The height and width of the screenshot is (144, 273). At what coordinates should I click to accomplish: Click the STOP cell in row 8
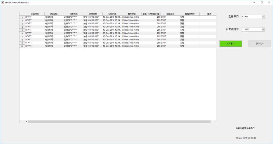point(170,39)
